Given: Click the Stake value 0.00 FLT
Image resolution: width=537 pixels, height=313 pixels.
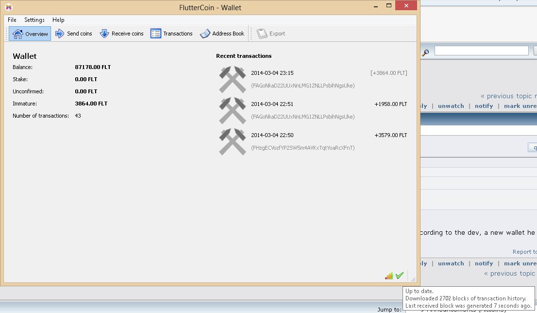Looking at the screenshot, I should click(86, 79).
